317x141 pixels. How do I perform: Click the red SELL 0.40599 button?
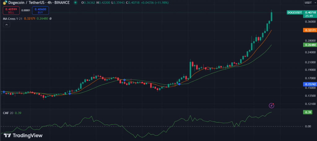click(x=11, y=11)
